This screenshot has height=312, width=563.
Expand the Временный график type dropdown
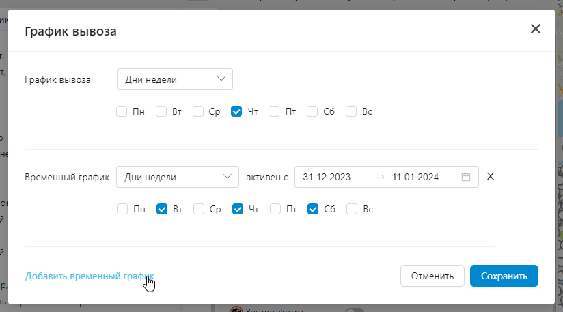[x=178, y=177]
